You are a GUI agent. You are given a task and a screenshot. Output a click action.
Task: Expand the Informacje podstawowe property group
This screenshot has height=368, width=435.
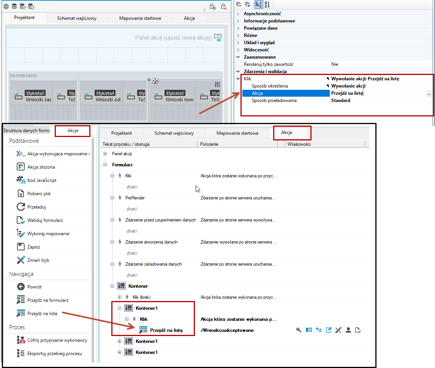(238, 21)
